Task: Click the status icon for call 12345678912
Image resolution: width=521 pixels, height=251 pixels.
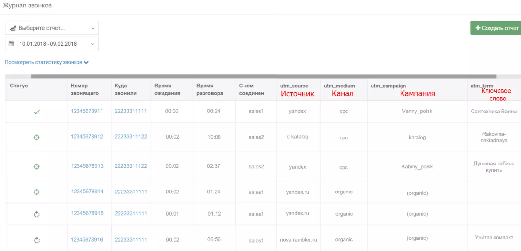Action: click(36, 137)
